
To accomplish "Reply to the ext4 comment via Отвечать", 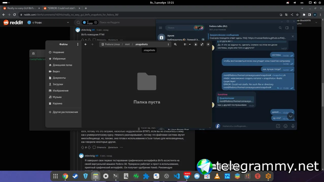I will [x=99, y=147].
